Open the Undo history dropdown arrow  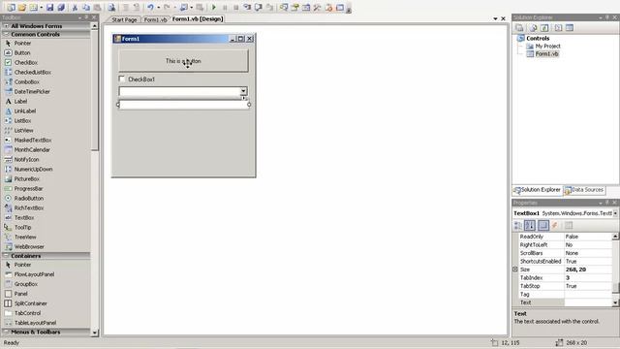point(158,7)
